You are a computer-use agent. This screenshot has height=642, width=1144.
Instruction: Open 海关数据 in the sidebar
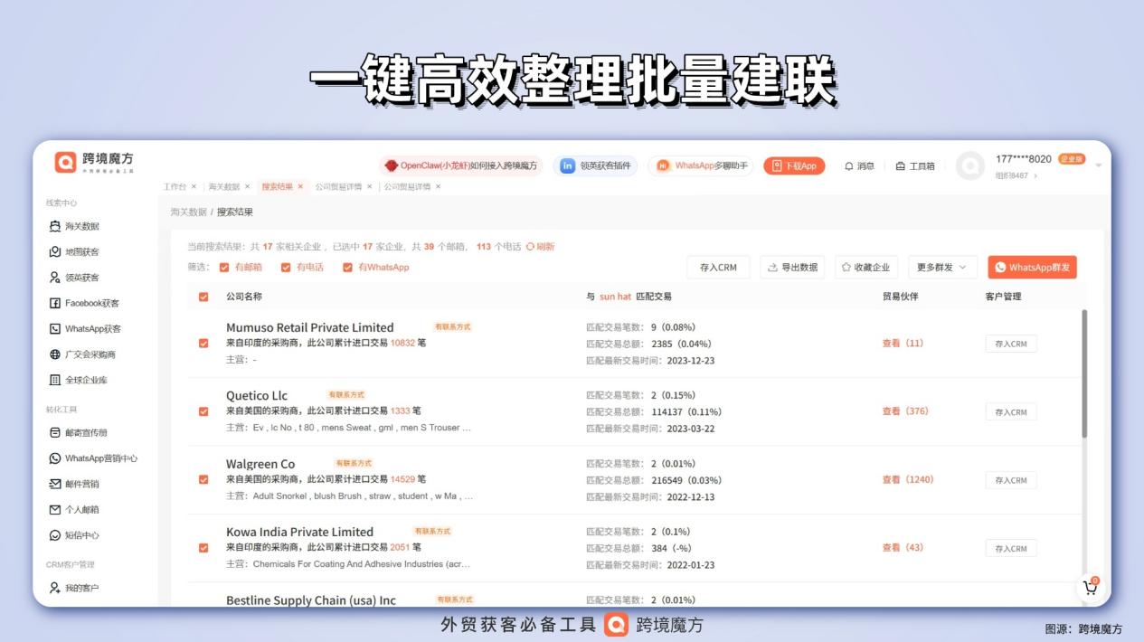pos(74,226)
